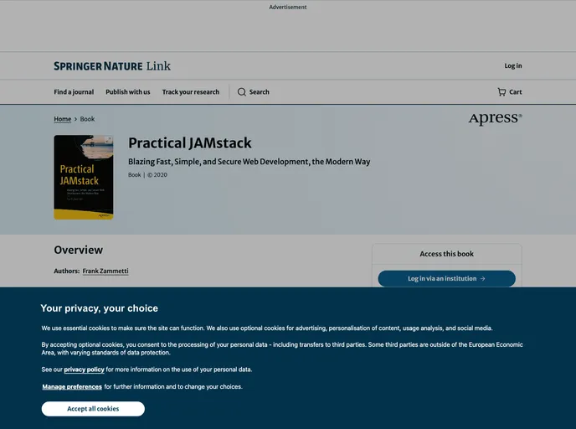
Task: Click the Advertisement label at top
Action: (288, 7)
